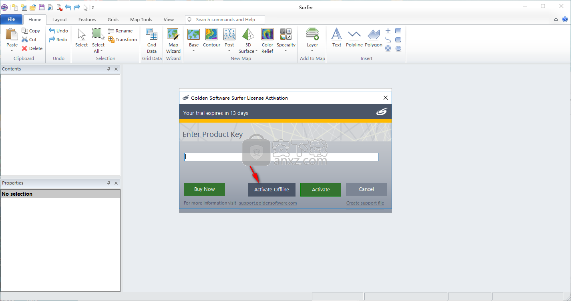Click the New Worksheet quick access icon
This screenshot has width=571, height=301.
(24, 7)
